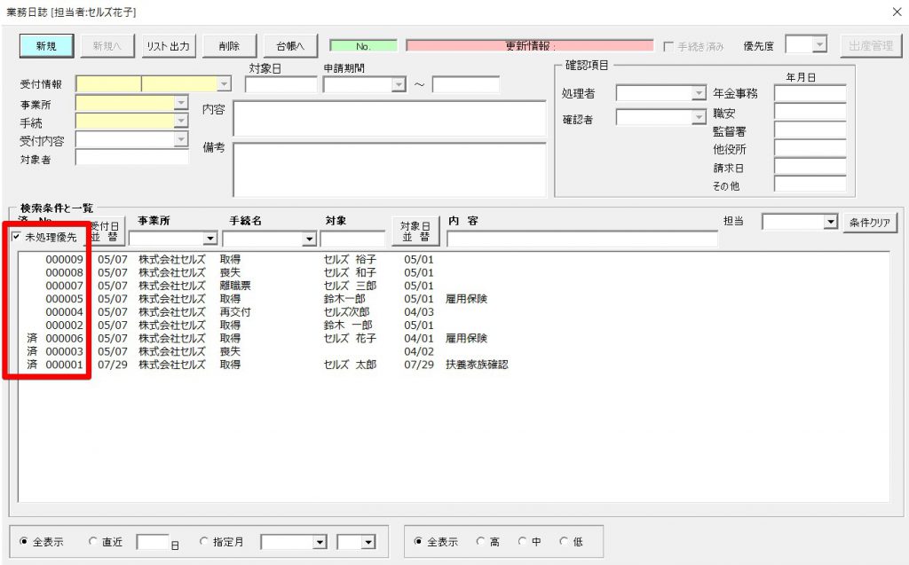
Task: Select priority 全表示 radio button
Action: pyautogui.click(x=418, y=541)
